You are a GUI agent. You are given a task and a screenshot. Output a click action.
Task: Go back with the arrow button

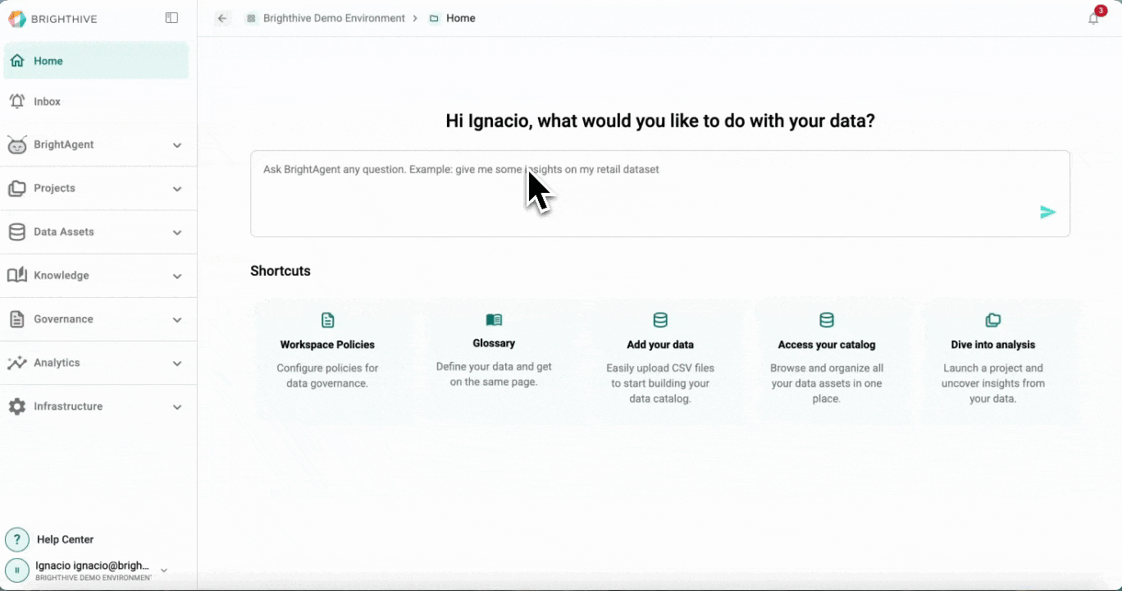point(222,18)
